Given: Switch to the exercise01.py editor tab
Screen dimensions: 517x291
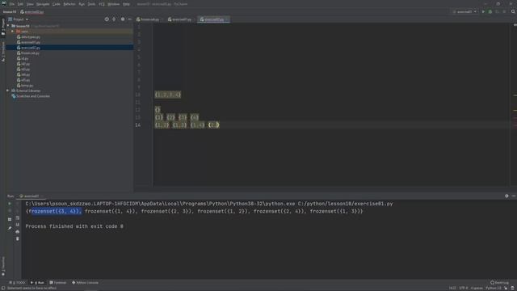Looking at the screenshot, I should pos(180,19).
